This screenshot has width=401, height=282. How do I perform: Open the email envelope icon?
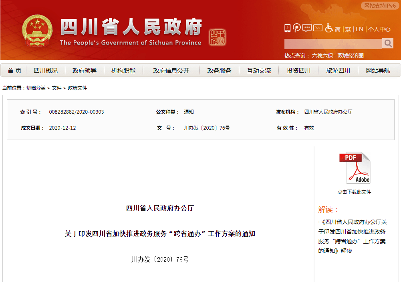point(318,28)
